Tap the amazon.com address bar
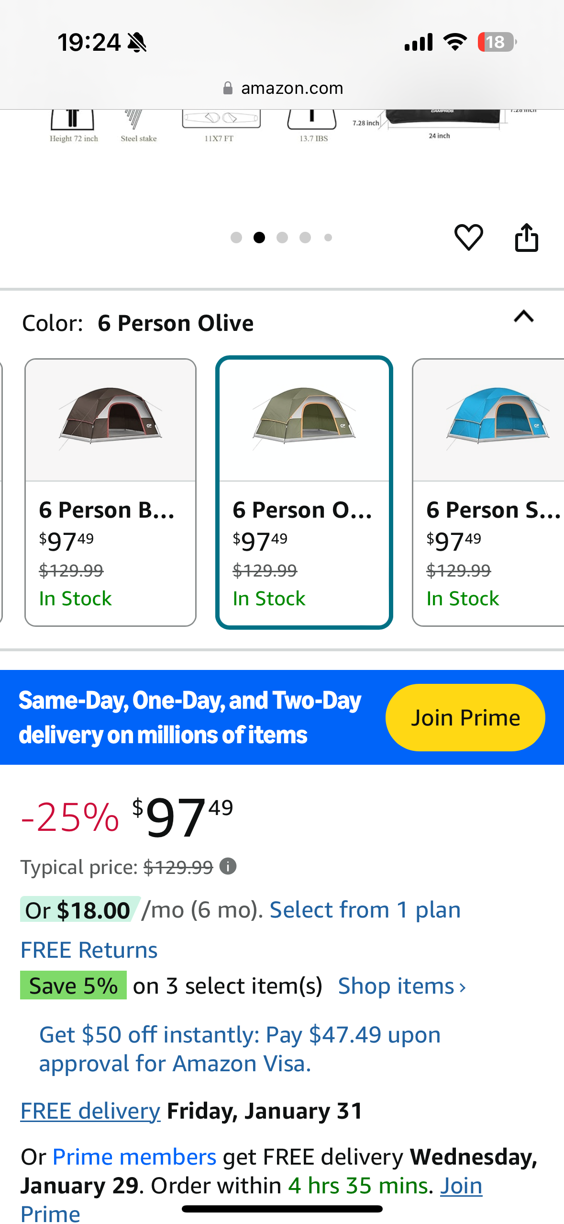Screen dimensions: 564x1224 pos(292,88)
